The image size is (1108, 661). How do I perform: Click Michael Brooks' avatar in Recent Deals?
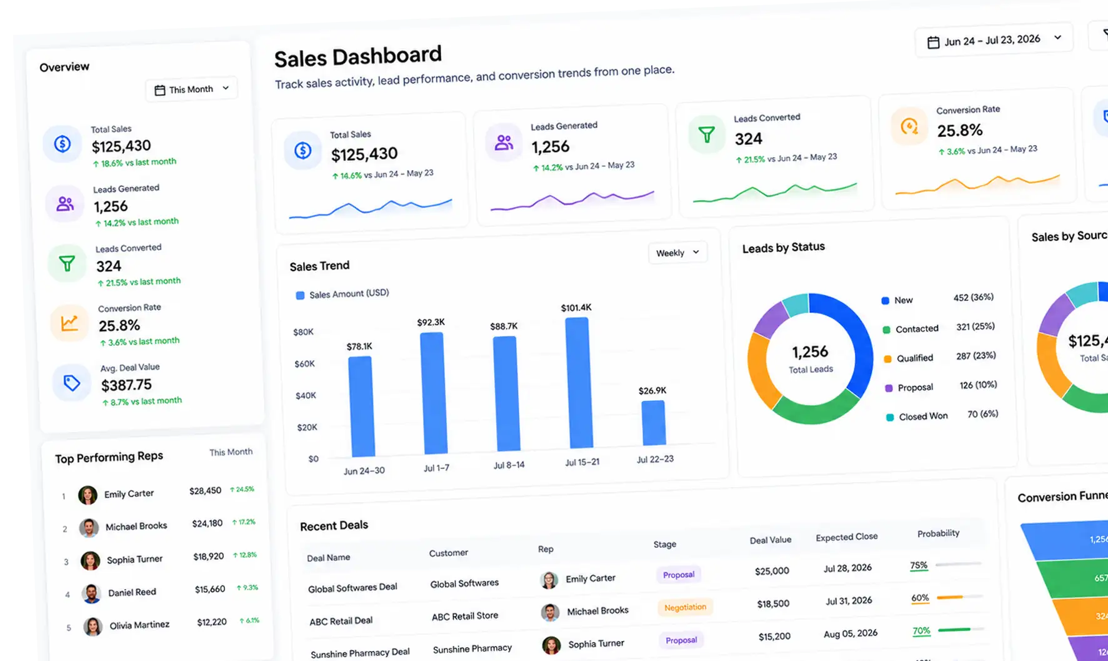(550, 613)
